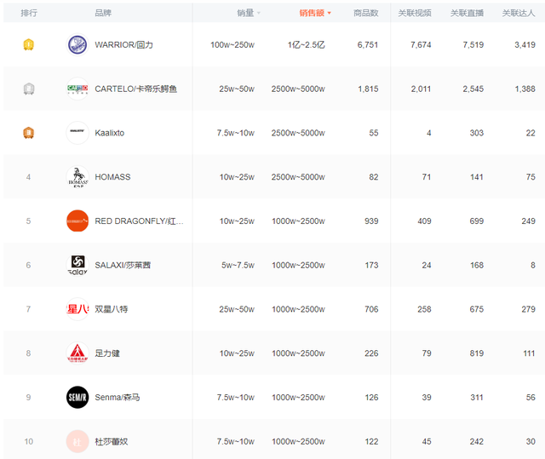Sort by 销量 using its arrow
The width and height of the screenshot is (545, 459).
tap(259, 14)
